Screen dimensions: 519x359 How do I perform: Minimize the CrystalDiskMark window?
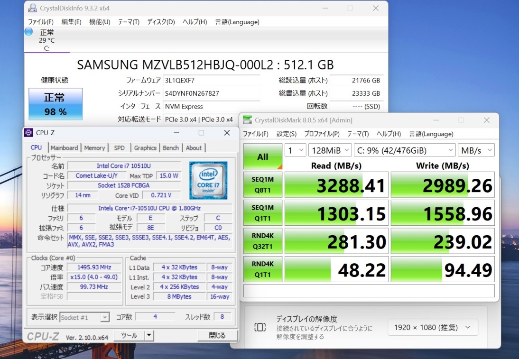pos(436,120)
